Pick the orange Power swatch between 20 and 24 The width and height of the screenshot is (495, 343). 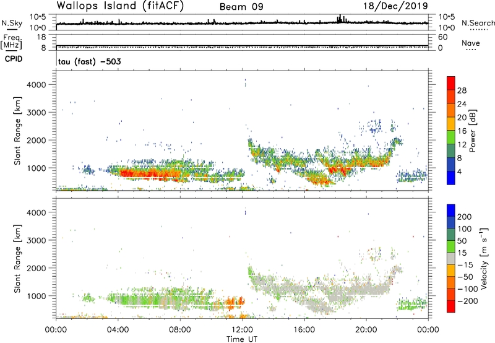(x=451, y=110)
